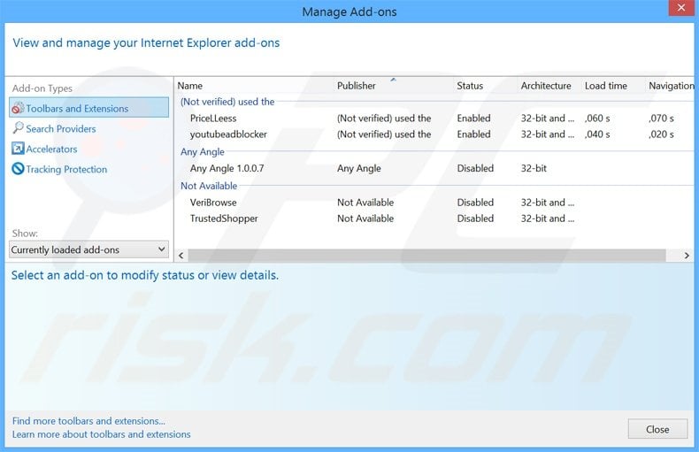Open the Show currently loaded add-ons dropdown
699x452 pixels.
click(x=88, y=249)
